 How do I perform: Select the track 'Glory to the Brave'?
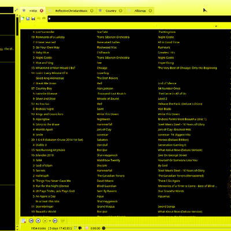click(47, 124)
